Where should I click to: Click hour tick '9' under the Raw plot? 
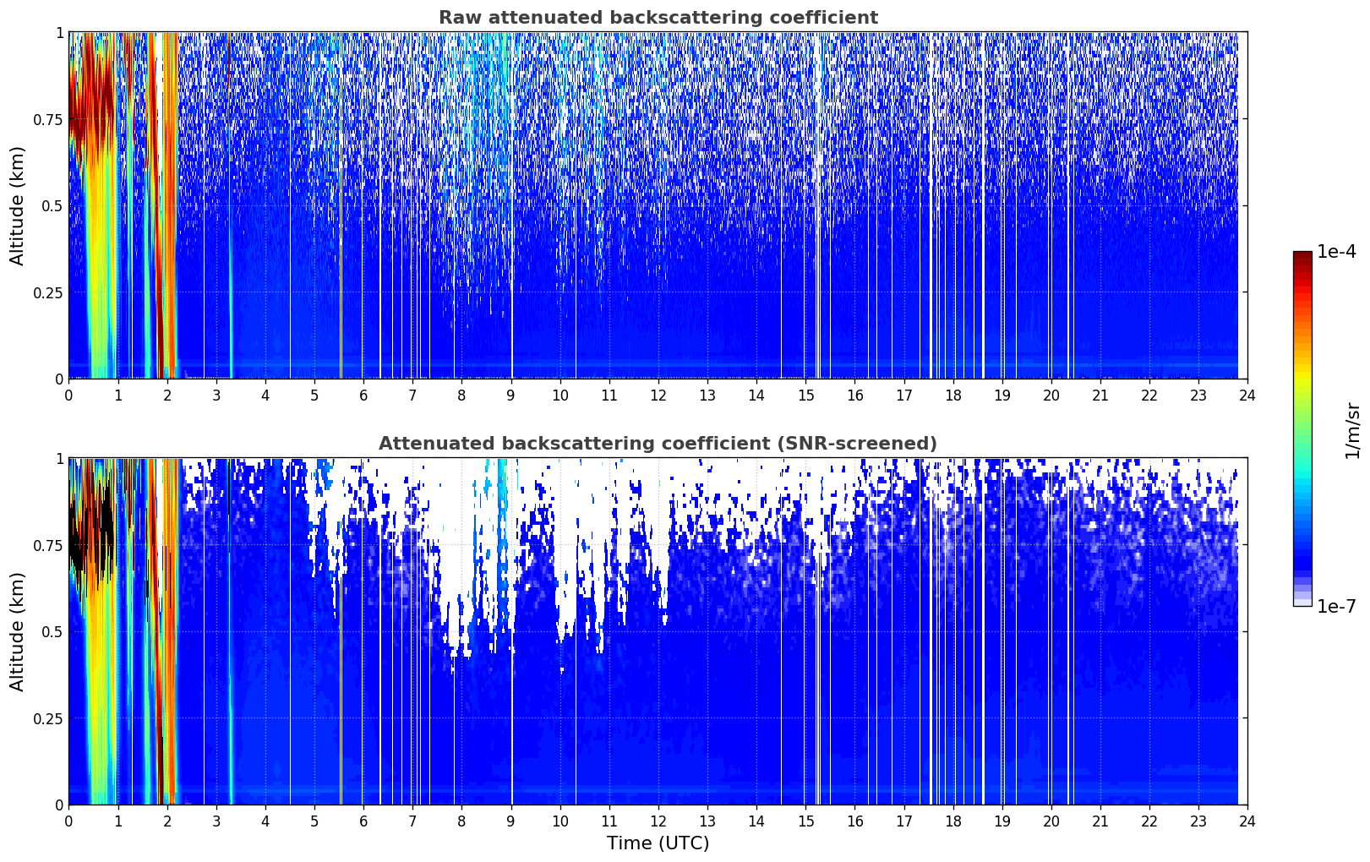point(510,395)
